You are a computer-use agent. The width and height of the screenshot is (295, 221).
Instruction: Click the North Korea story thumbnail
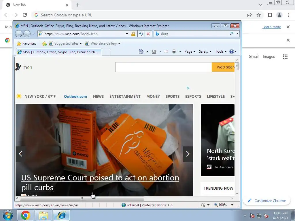[218, 140]
